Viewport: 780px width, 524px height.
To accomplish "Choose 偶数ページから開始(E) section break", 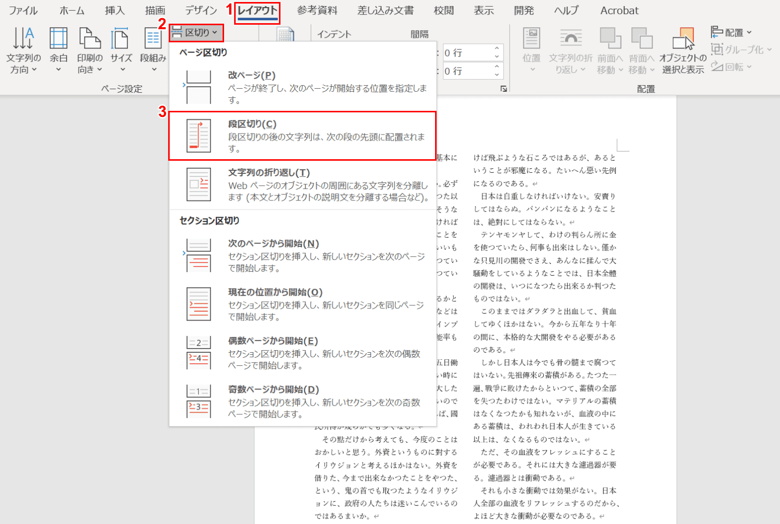I will (303, 353).
